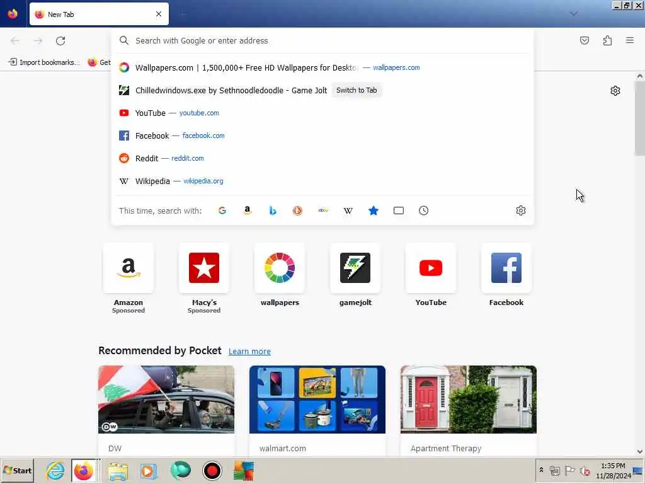Reload the page with the refresh icon
Screen dimensions: 645x484
click(60, 41)
